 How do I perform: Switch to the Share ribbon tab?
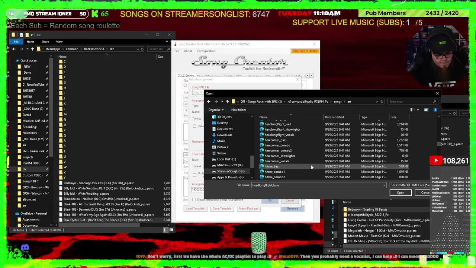point(45,42)
